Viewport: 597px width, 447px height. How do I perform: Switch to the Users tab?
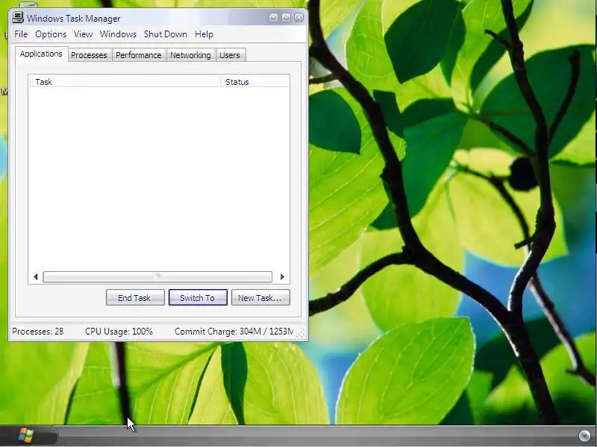click(230, 55)
